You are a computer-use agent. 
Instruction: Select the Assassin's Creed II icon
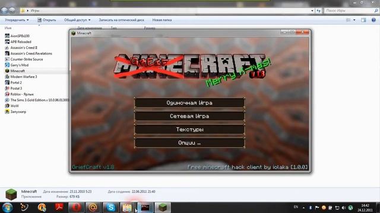point(7,47)
